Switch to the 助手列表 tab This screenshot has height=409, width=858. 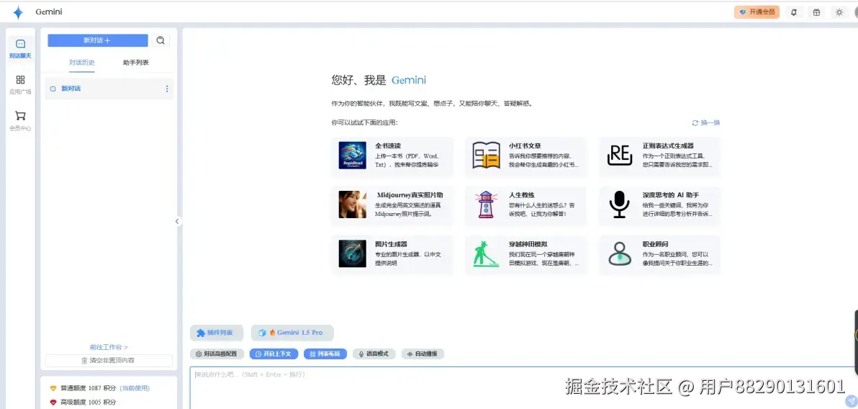click(136, 63)
